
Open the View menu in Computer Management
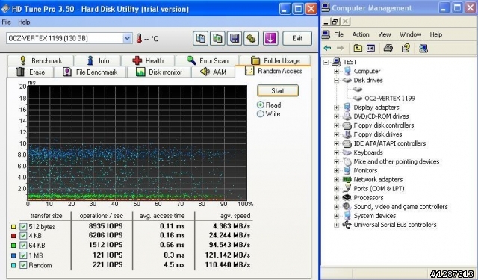click(385, 34)
